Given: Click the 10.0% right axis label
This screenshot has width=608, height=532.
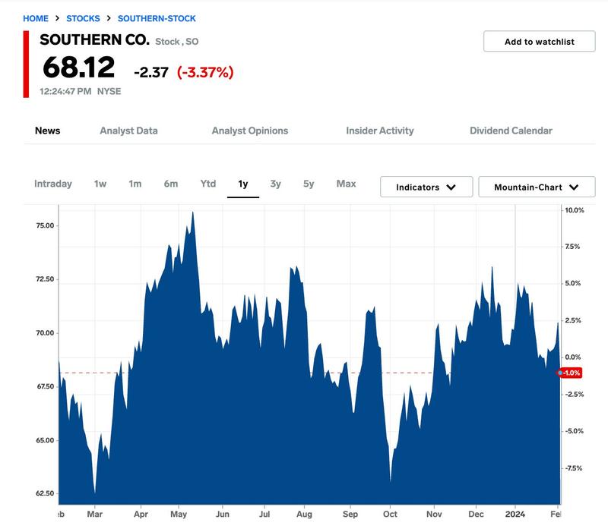Looking at the screenshot, I should pyautogui.click(x=575, y=210).
